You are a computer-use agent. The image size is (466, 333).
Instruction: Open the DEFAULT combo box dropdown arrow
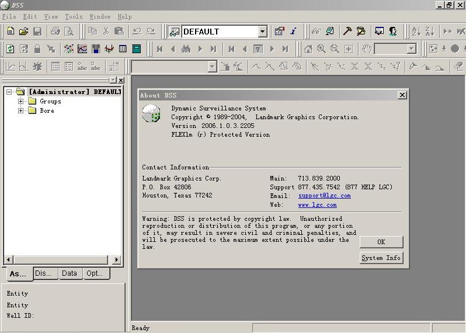click(262, 31)
